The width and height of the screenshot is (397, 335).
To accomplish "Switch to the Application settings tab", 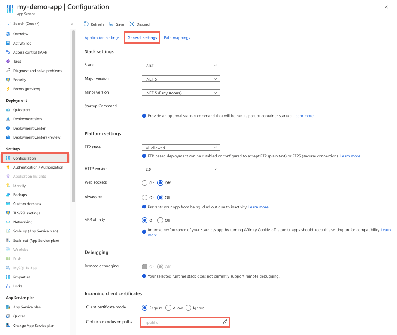I will pos(102,38).
